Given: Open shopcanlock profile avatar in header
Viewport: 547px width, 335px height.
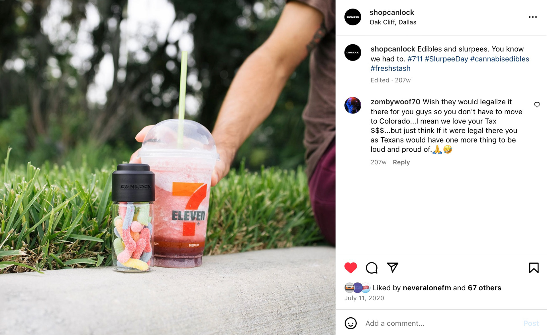Looking at the screenshot, I should (x=353, y=17).
